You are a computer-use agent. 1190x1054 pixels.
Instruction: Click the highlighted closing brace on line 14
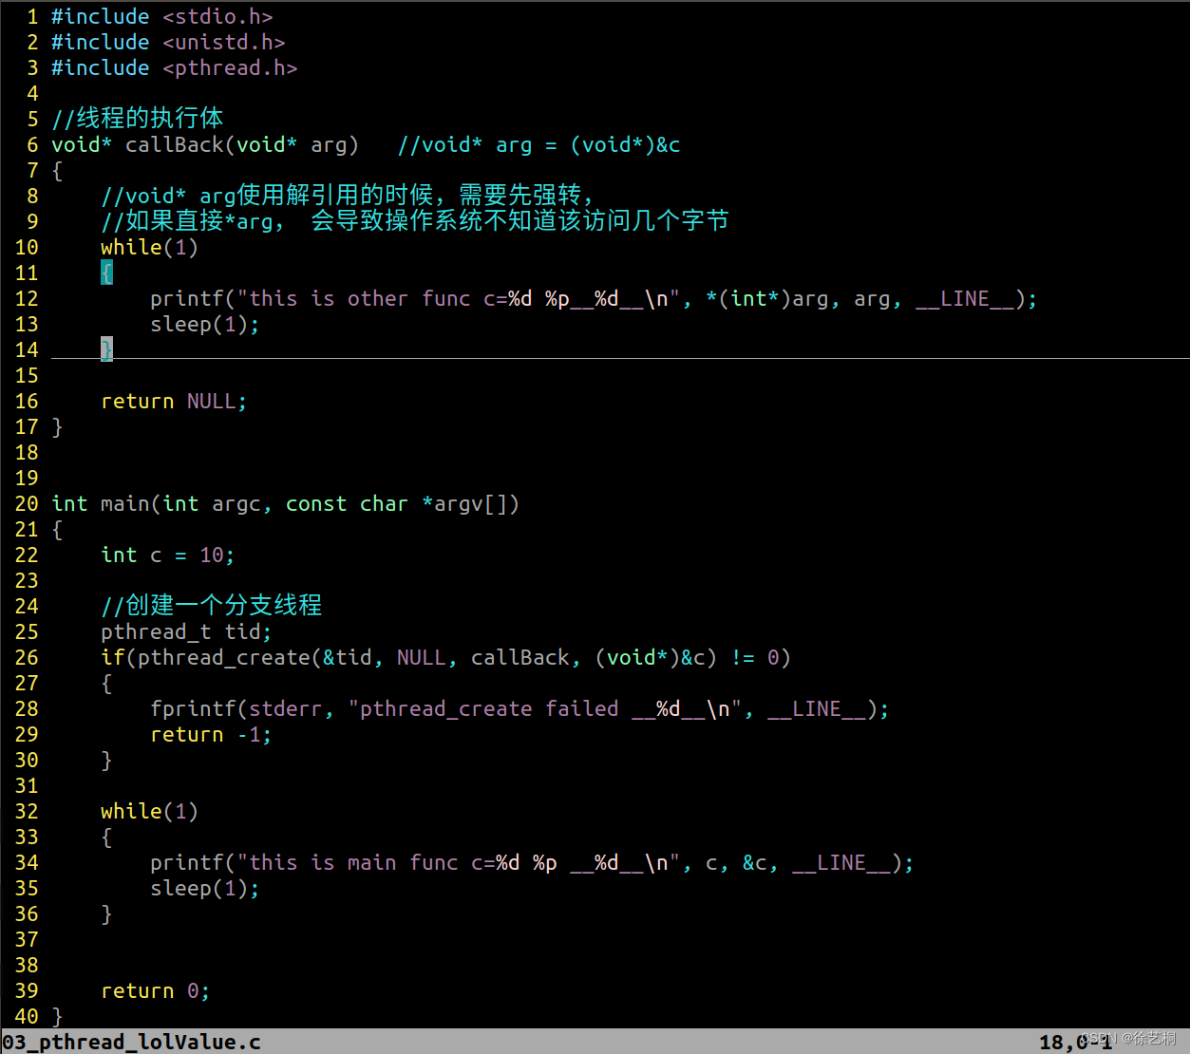click(x=106, y=350)
